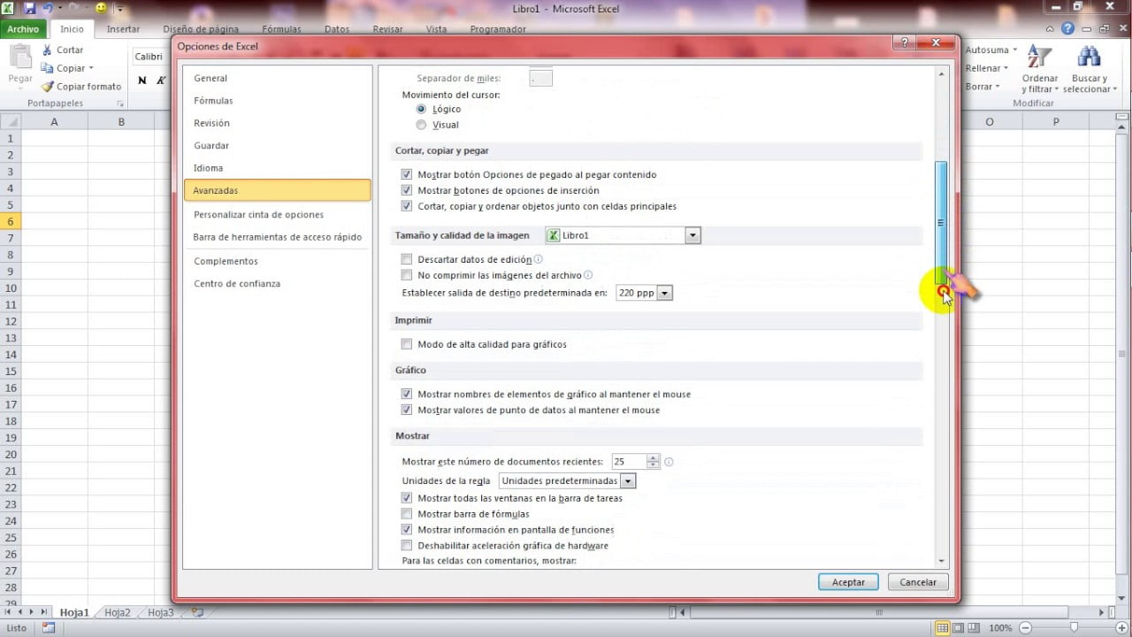Click the Copiar formato paintbrush icon
Screen dimensions: 1132x637
click(47, 87)
